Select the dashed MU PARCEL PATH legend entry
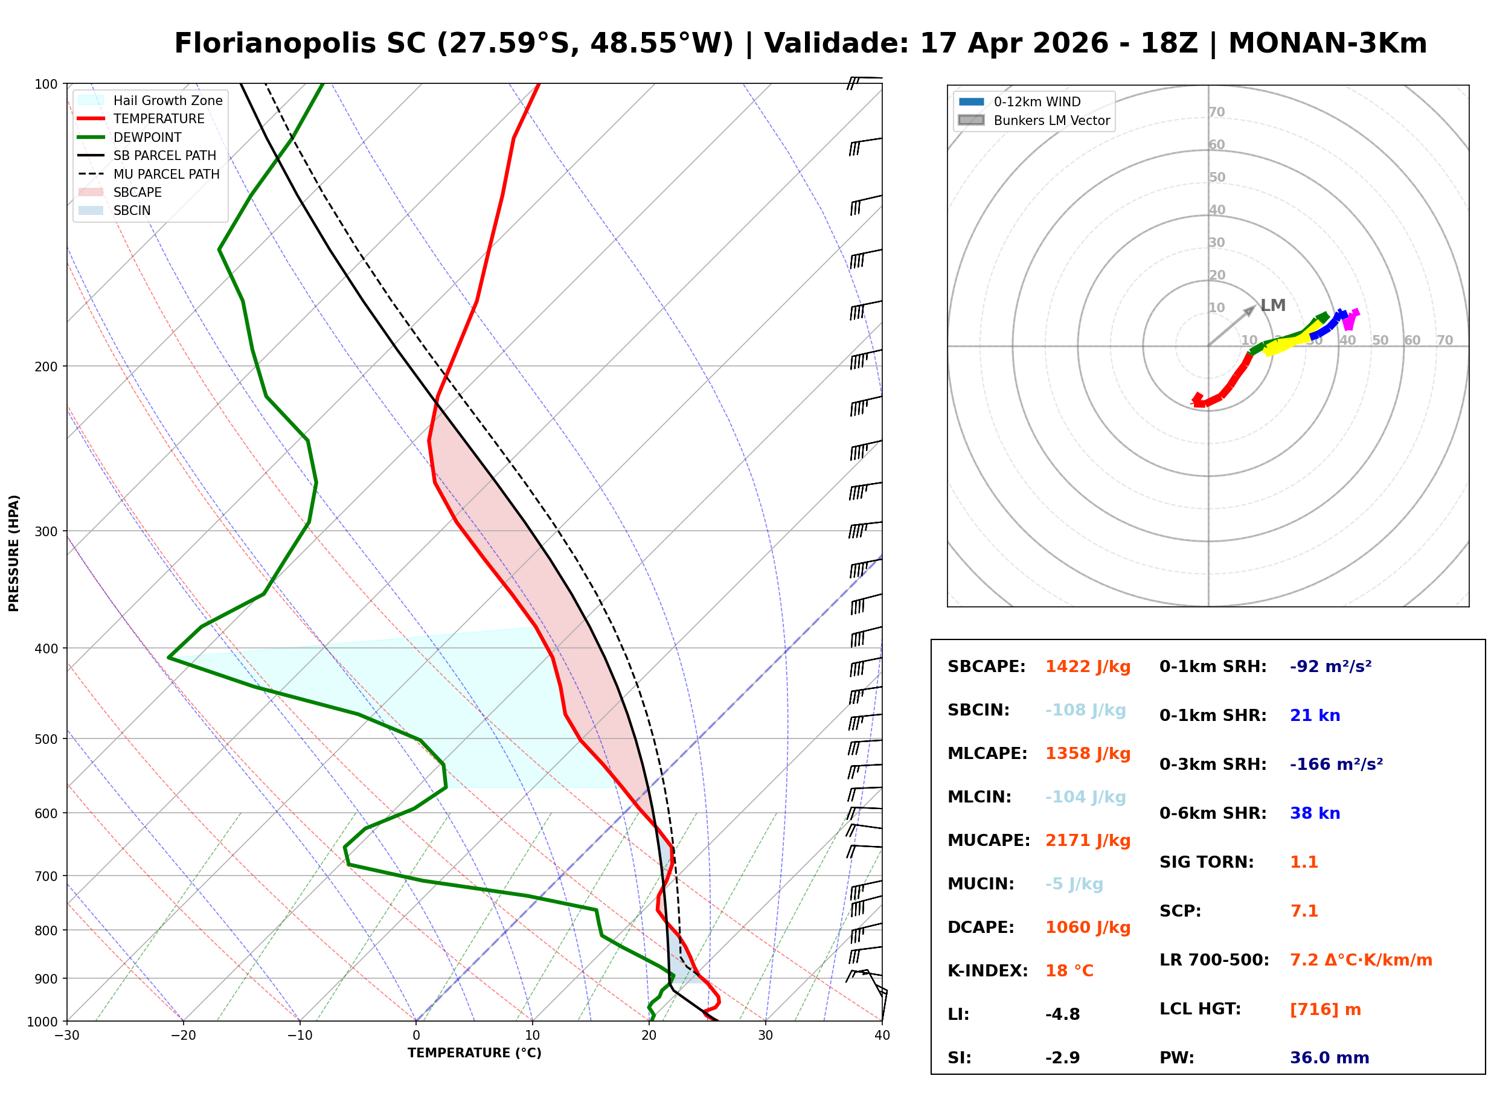This screenshot has width=1494, height=1105. pos(91,174)
